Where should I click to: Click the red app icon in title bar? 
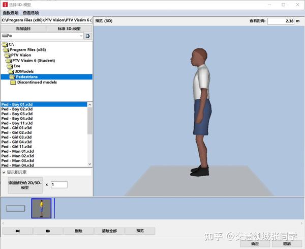5,5
